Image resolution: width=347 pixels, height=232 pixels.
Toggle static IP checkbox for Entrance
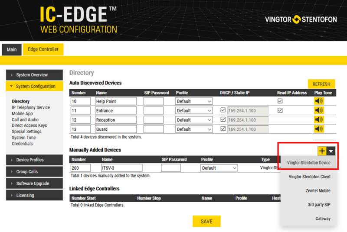[x=223, y=110]
